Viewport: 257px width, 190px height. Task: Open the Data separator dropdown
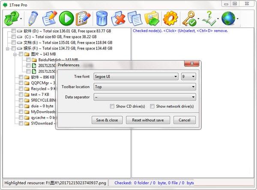tap(145, 97)
